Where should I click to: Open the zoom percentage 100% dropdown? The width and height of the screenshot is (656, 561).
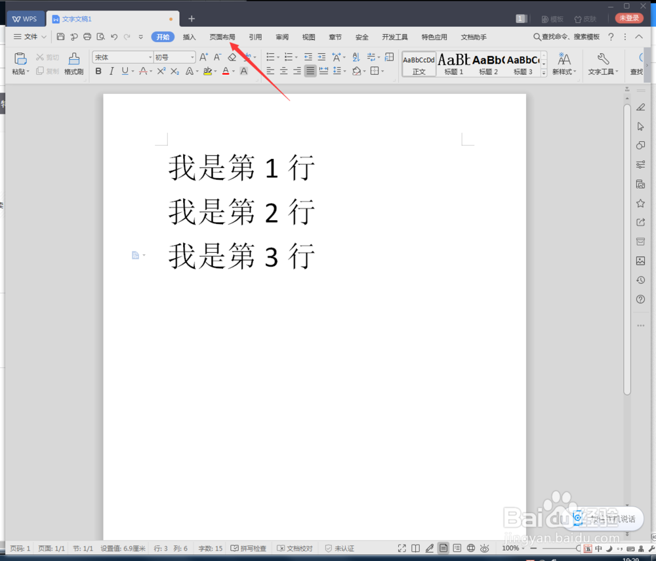point(513,548)
